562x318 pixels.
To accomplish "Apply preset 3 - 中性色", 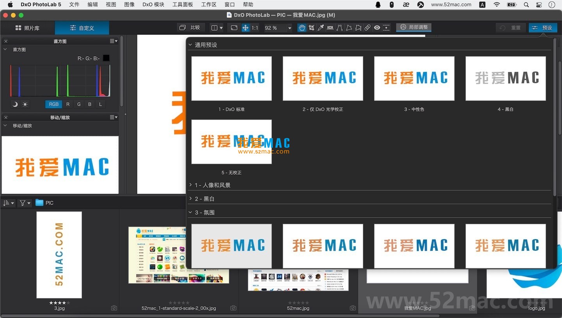I will 414,79.
